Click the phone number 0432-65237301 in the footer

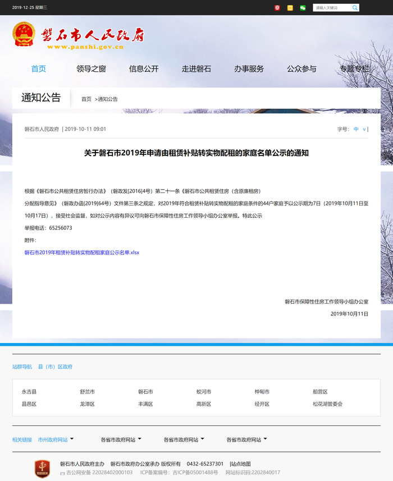(205, 464)
